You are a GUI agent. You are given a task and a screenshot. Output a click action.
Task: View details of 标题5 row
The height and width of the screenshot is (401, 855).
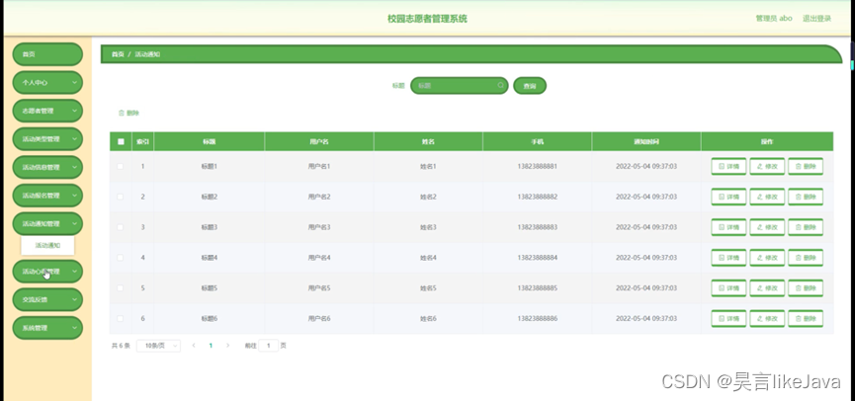[728, 288]
